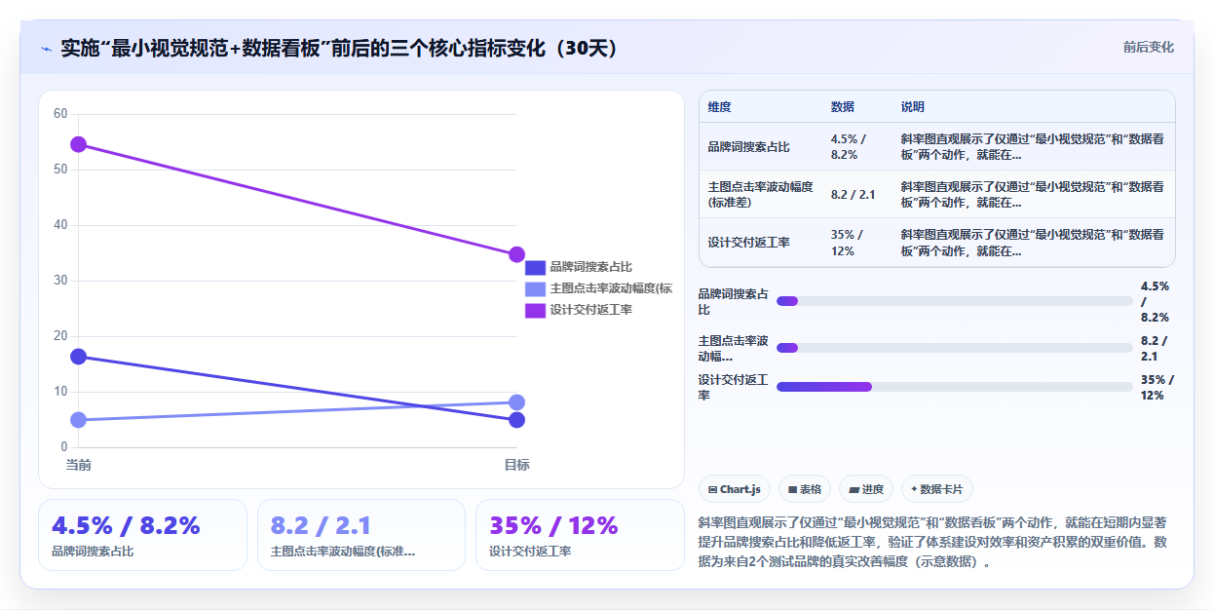Click the 目标 x-axis label
This screenshot has height=610, width=1214.
coord(516,465)
